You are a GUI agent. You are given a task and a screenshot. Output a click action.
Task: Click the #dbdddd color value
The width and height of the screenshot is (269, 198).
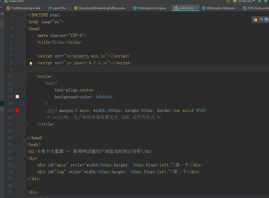(x=104, y=97)
